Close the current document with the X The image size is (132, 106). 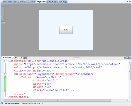tap(130, 1)
